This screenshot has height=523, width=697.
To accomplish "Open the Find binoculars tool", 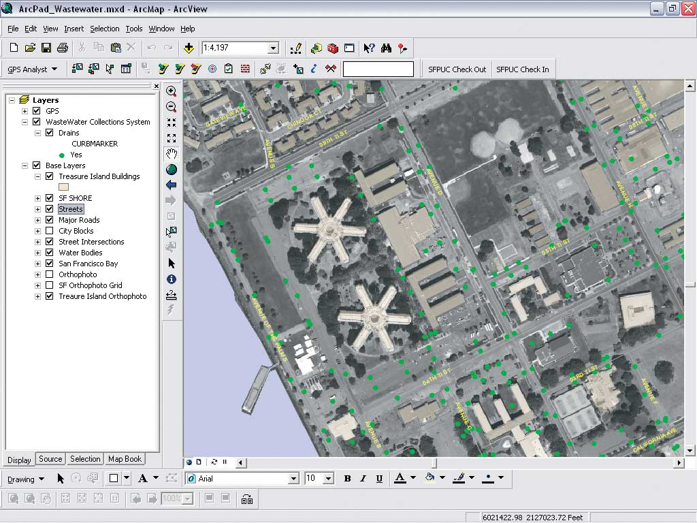I will click(x=386, y=48).
